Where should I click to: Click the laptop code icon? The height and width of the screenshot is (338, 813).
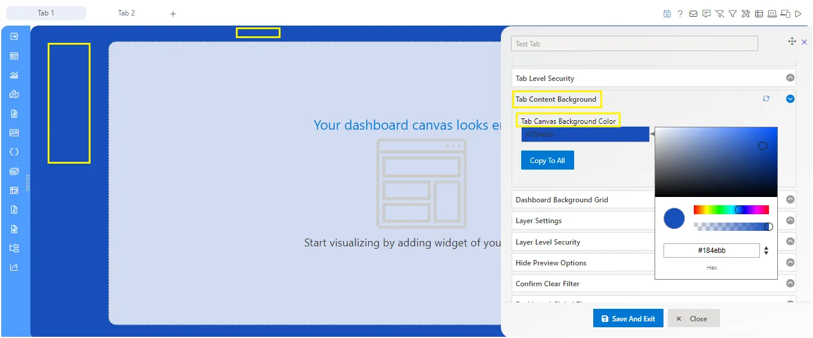[772, 14]
